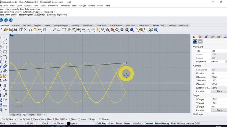227x127 pixels.
Task: Click the Paste clipboard icon
Action: 35,30
